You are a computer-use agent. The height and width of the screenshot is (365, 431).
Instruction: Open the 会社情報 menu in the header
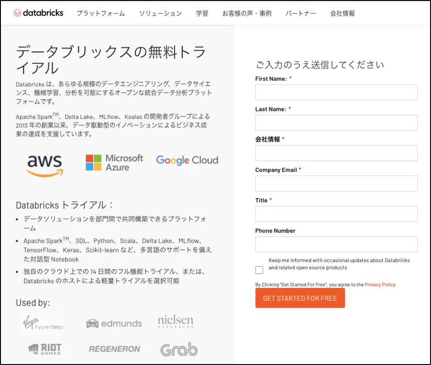pos(343,13)
